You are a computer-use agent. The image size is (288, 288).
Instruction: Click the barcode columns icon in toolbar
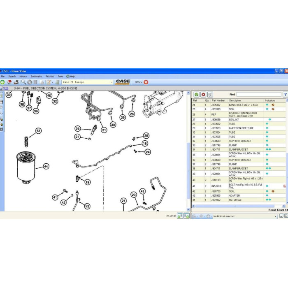click(x=35, y=82)
